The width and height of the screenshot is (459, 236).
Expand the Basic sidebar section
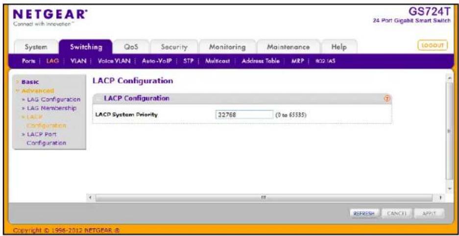pyautogui.click(x=30, y=82)
